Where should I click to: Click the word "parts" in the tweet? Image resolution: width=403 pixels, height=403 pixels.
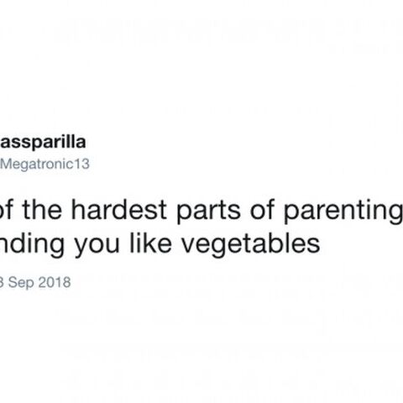[x=208, y=212]
